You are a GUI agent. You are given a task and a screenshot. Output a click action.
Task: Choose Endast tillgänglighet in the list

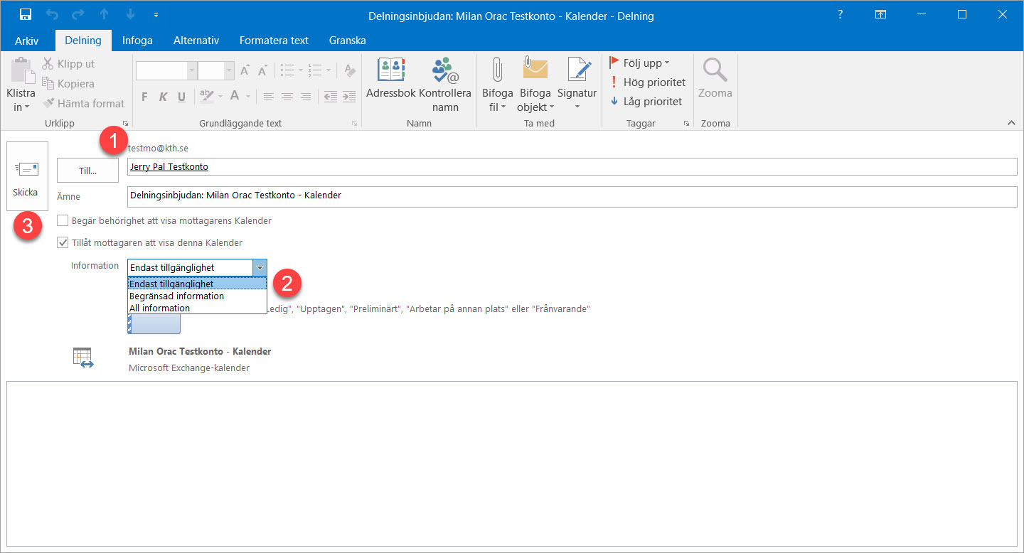coord(197,284)
